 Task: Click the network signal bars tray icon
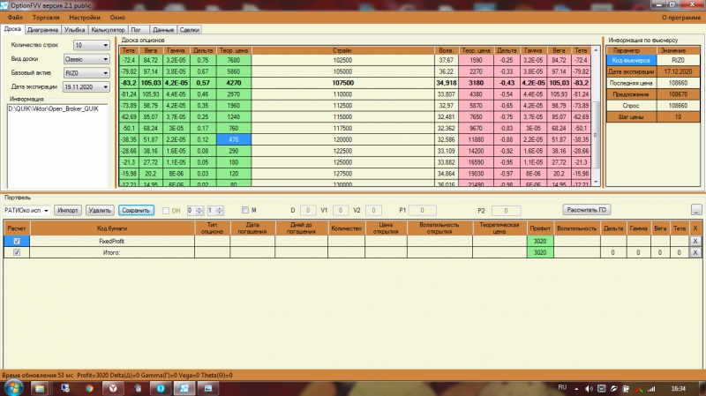coord(651,388)
